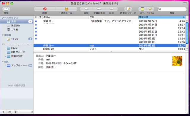Click into the 検索 search field
The image size is (190, 116).
pyautogui.click(x=172, y=9)
